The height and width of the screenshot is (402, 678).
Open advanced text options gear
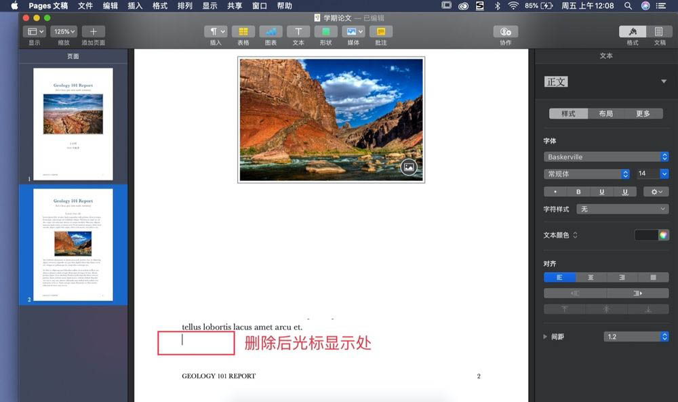[x=656, y=191]
